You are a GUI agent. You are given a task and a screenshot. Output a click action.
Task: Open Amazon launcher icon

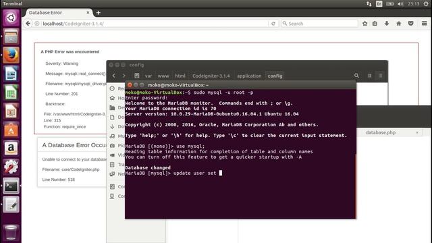coord(11,148)
